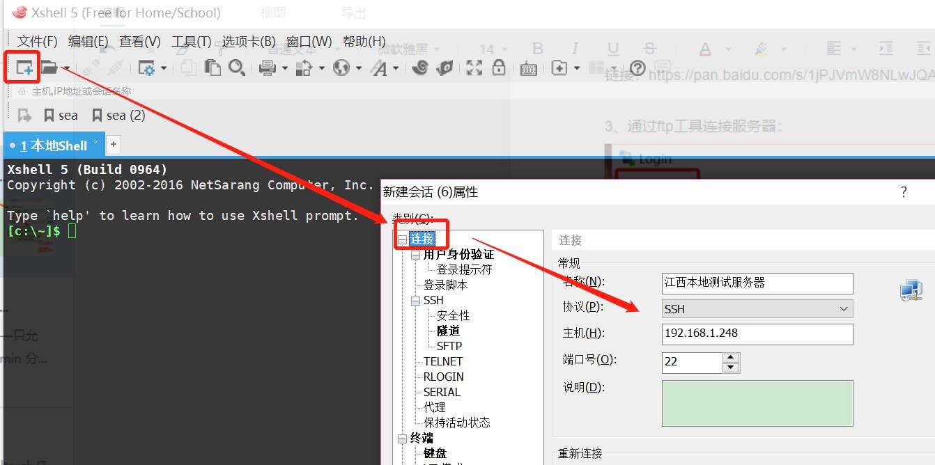Click the Paste clipboard icon
The width and height of the screenshot is (935, 465).
(212, 68)
